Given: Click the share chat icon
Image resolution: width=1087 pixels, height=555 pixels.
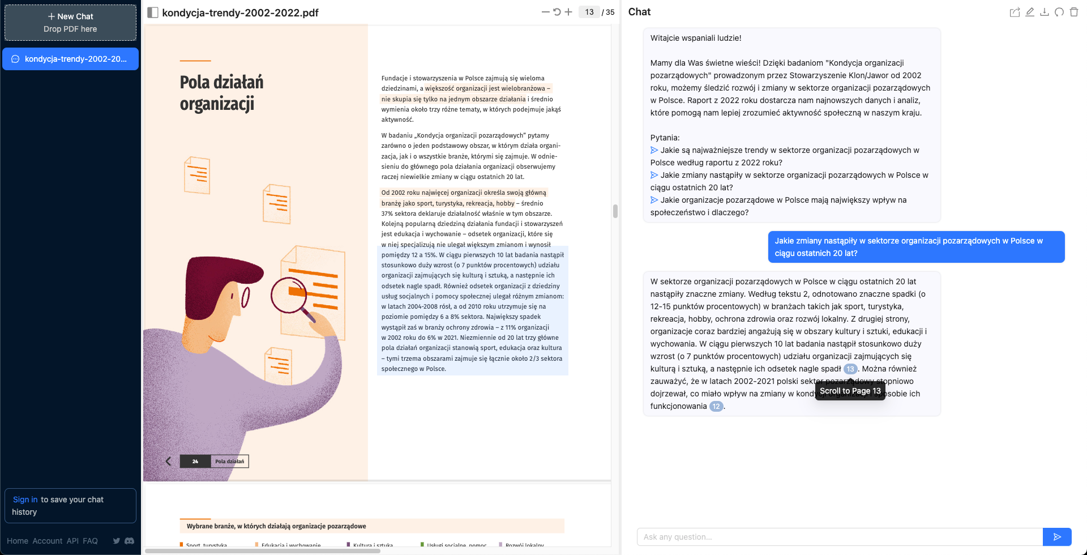Looking at the screenshot, I should (1015, 12).
